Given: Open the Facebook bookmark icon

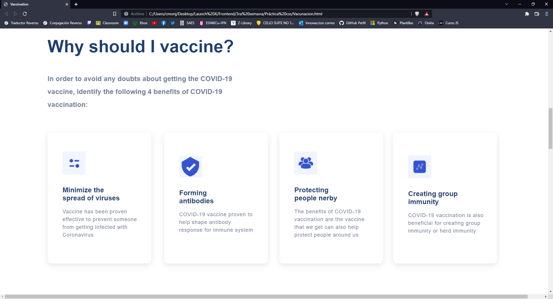Looking at the screenshot, I should click(x=164, y=23).
